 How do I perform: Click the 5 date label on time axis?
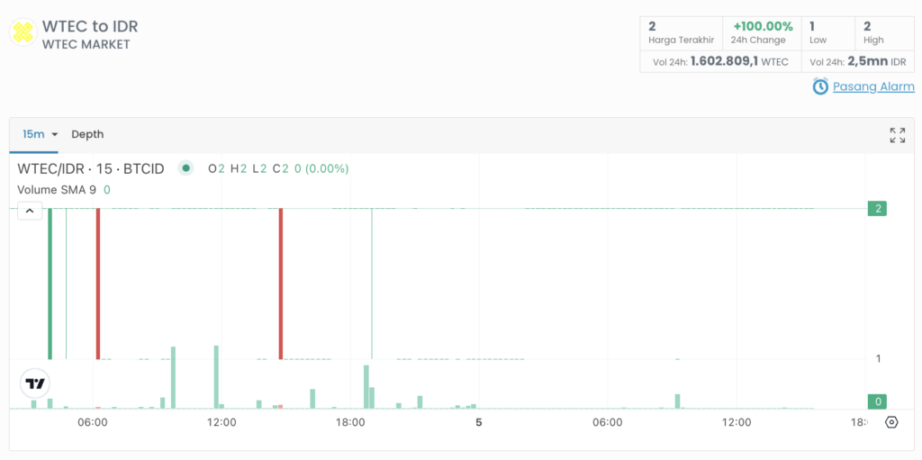pos(479,422)
